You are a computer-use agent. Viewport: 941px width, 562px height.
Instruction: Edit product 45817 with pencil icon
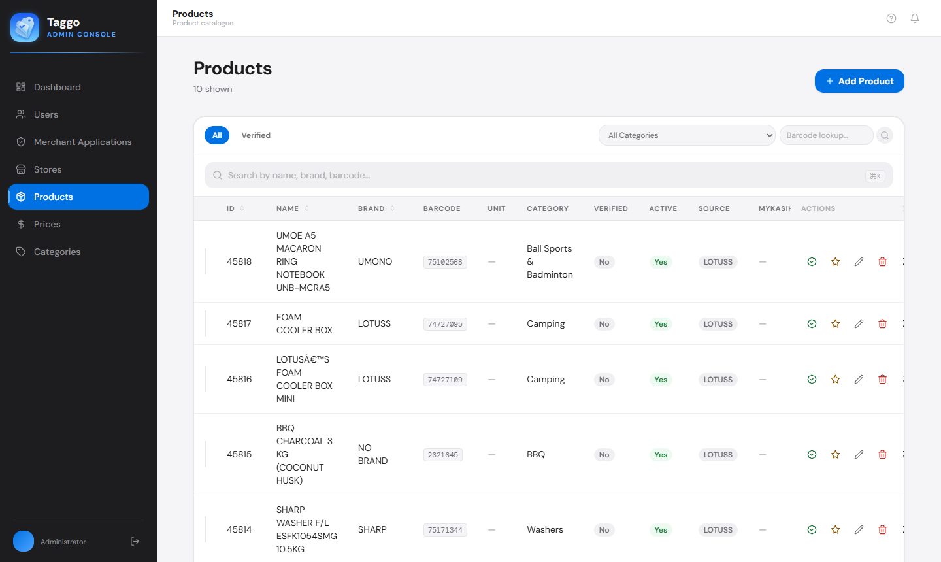pyautogui.click(x=859, y=323)
